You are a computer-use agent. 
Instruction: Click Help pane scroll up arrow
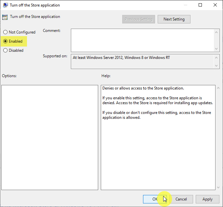[218, 88]
